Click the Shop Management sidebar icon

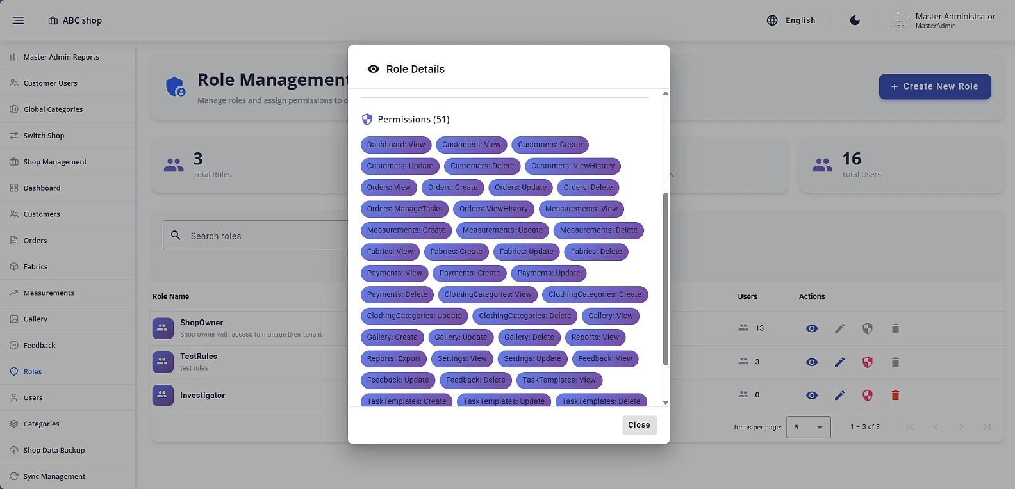click(14, 162)
